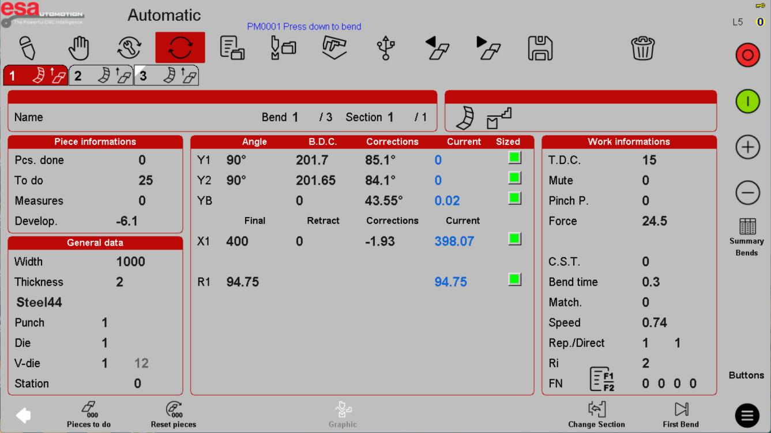Open the Graphic view button
771x433 pixels.
pyautogui.click(x=343, y=415)
